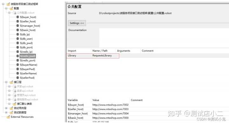The image size is (229, 123).
Task: Collapse the root 微服务项目接口测试框架 node
Action: pos(3,4)
